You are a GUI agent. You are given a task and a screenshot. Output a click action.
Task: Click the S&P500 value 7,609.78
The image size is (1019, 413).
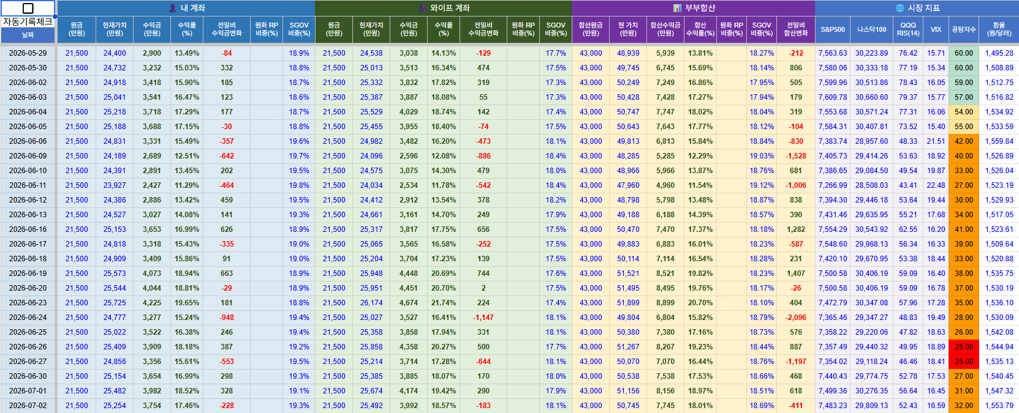click(833, 97)
